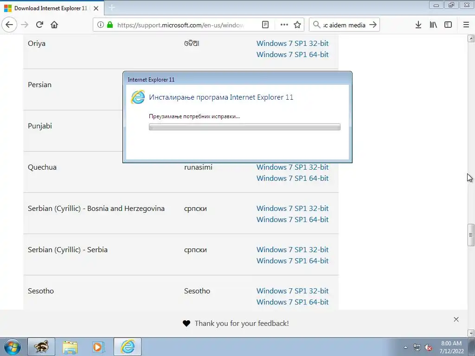The width and height of the screenshot is (475, 356).
Task: Open the Firefox hamburger menu
Action: click(x=466, y=25)
